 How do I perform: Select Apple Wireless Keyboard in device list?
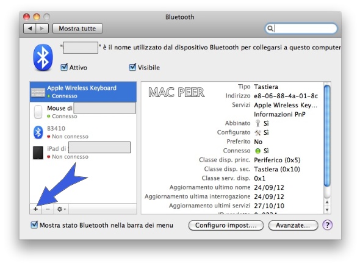click(83, 92)
